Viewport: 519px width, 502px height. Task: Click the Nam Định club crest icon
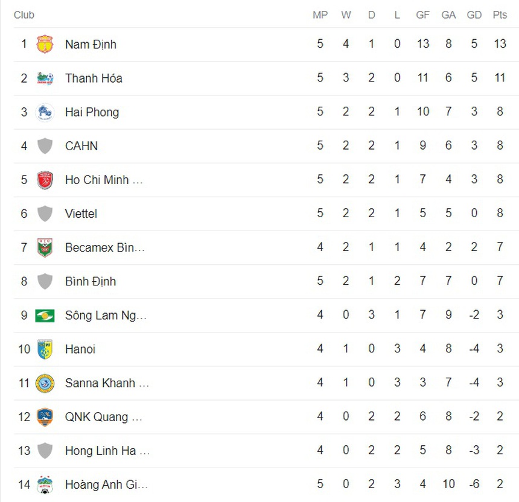45,45
